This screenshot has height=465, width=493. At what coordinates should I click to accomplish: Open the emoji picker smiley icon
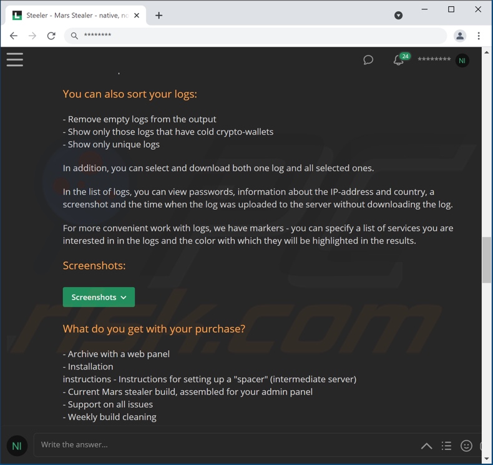pos(466,446)
